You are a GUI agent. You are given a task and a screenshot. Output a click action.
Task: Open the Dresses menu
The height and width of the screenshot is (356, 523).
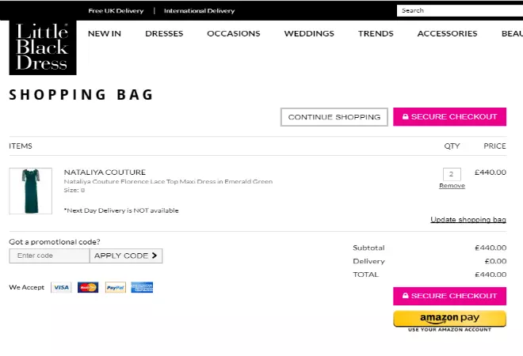[164, 34]
